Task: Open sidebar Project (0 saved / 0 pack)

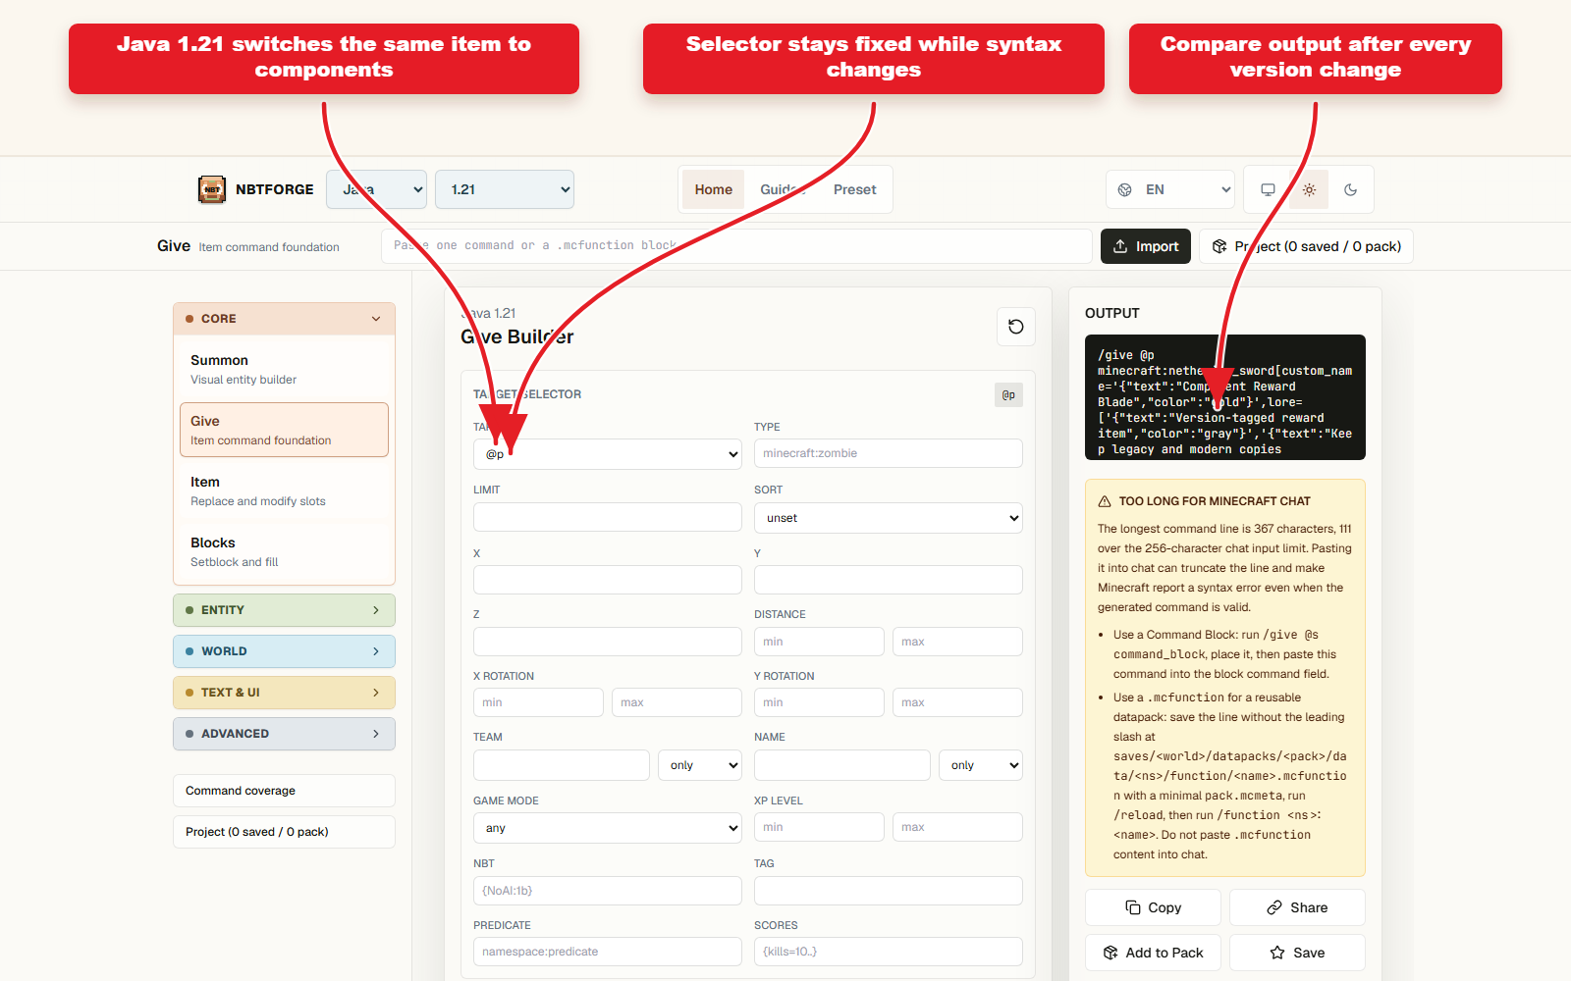Action: tap(285, 832)
